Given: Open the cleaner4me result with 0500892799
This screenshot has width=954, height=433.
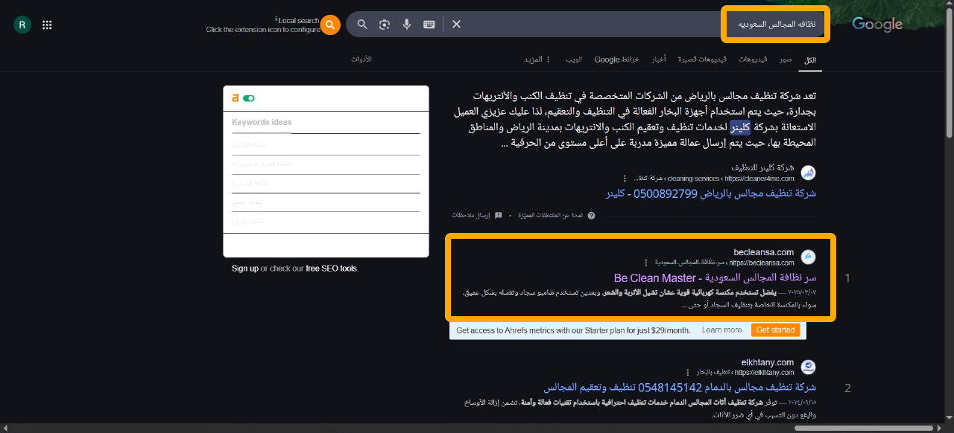Looking at the screenshot, I should click(711, 193).
